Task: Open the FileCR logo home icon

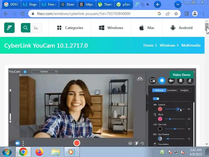Action: (x=9, y=28)
